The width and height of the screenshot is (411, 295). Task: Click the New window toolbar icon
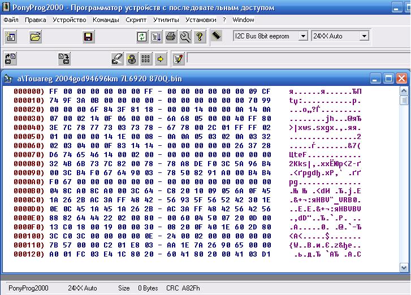[11, 37]
